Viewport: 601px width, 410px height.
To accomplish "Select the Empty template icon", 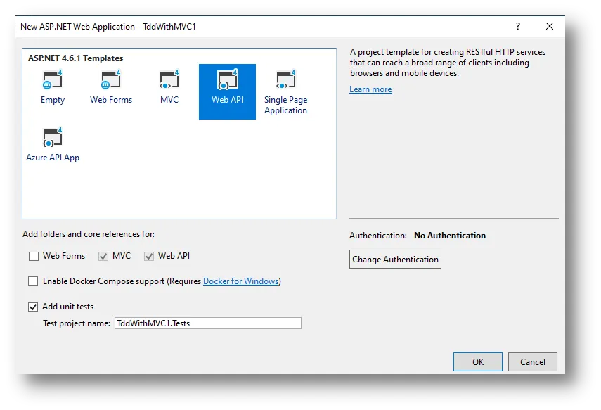I will [53, 79].
